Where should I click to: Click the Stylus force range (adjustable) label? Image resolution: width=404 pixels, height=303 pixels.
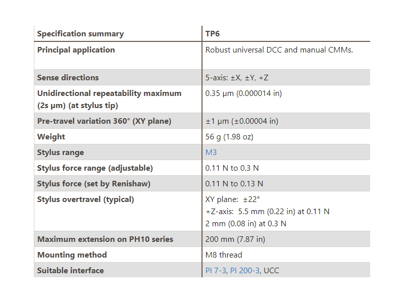(95, 168)
